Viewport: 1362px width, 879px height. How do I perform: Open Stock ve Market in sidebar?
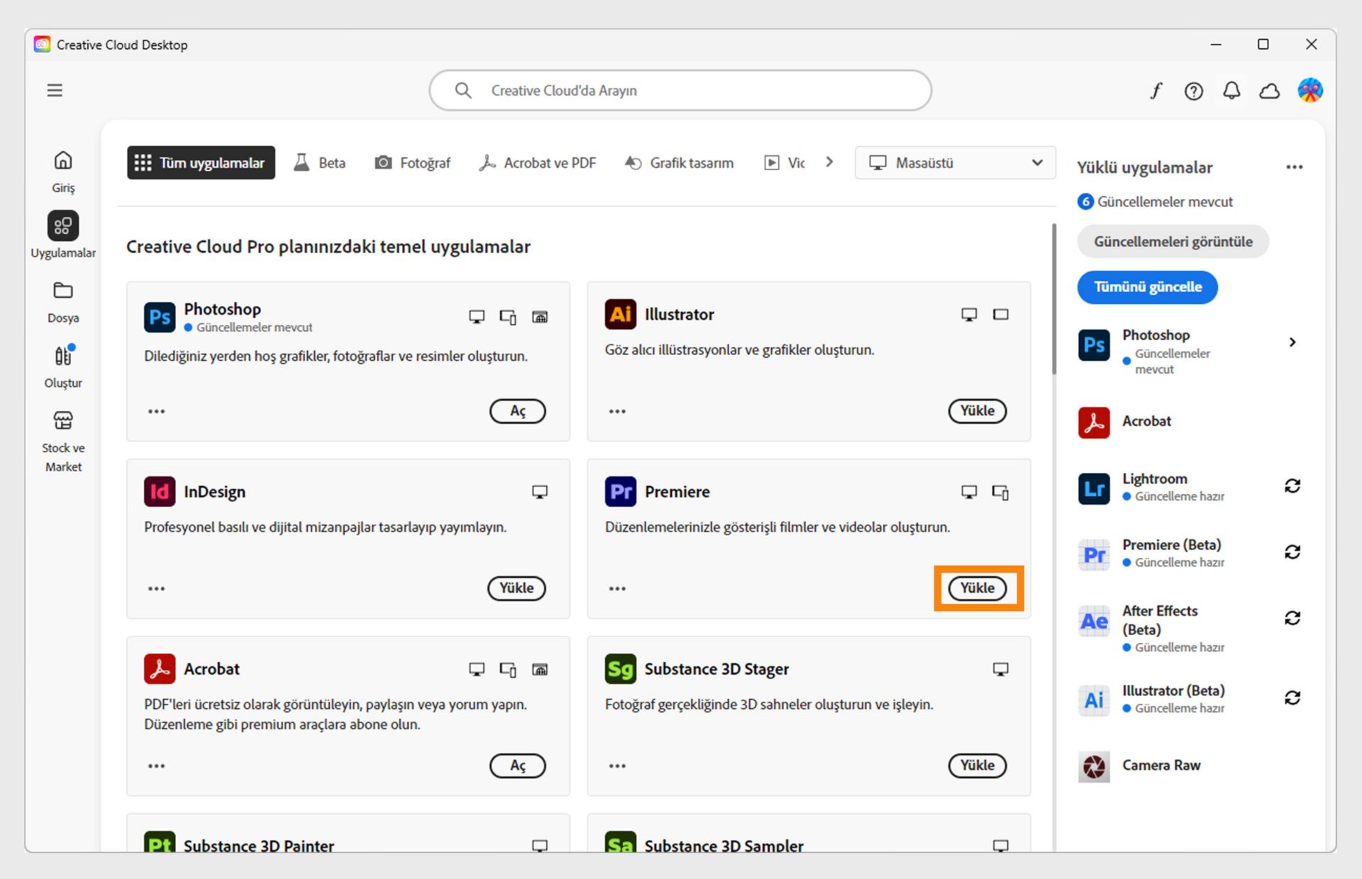[63, 441]
